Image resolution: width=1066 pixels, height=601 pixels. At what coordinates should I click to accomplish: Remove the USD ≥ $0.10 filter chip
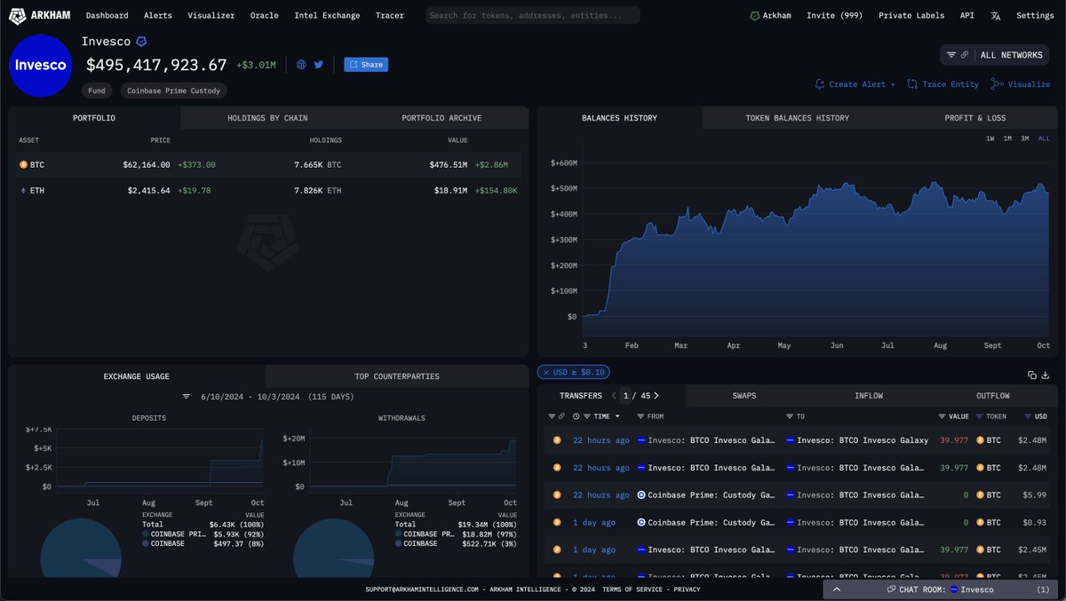click(546, 372)
